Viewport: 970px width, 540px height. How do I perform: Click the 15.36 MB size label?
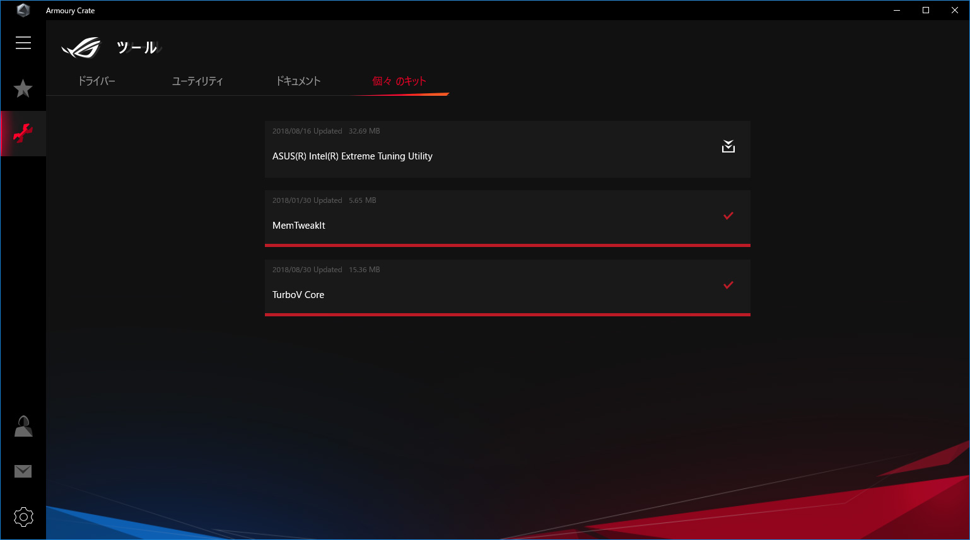point(365,270)
